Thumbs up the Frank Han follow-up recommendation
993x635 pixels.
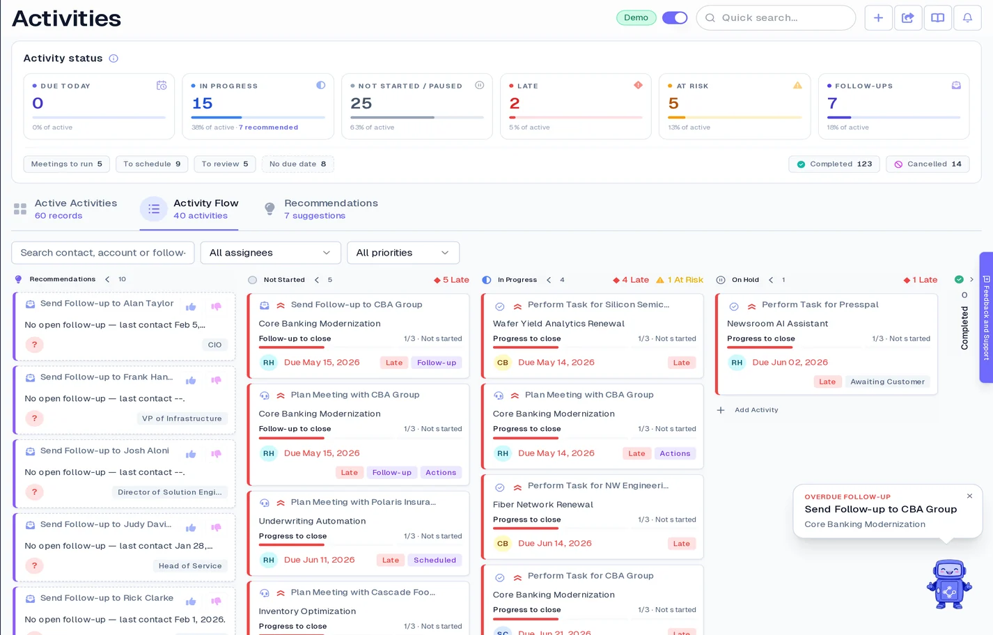click(191, 380)
